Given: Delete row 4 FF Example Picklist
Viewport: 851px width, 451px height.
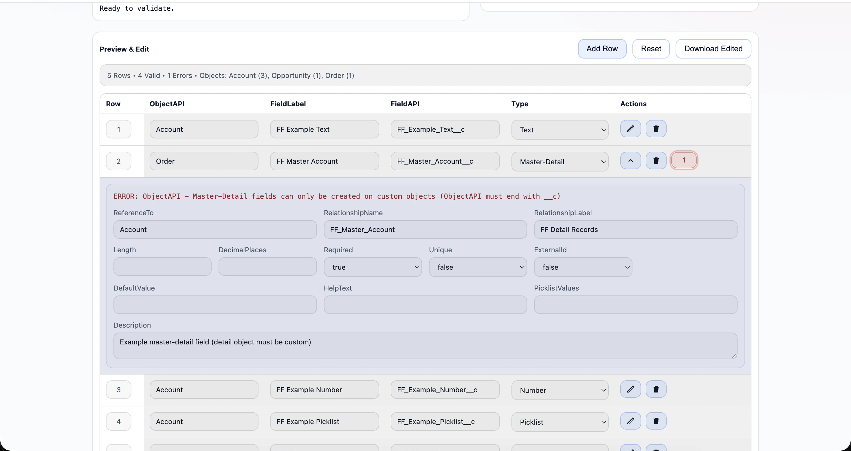Looking at the screenshot, I should click(x=656, y=421).
